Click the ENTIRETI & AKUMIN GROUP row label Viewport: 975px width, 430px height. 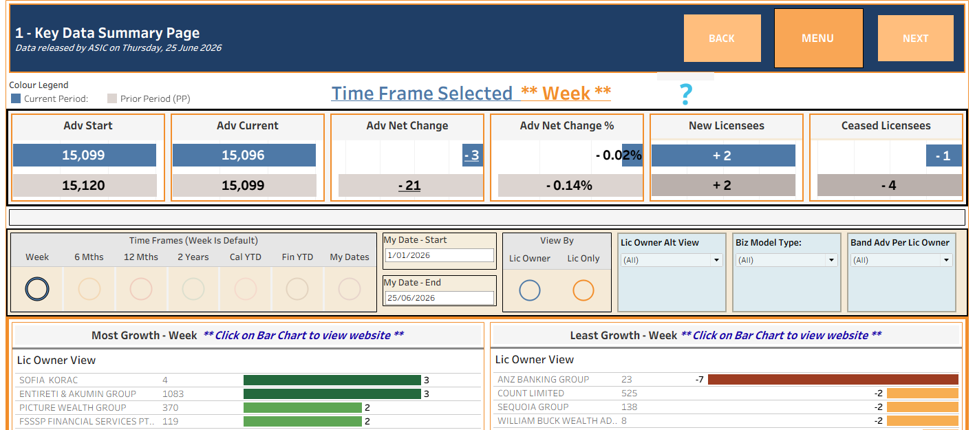click(78, 394)
